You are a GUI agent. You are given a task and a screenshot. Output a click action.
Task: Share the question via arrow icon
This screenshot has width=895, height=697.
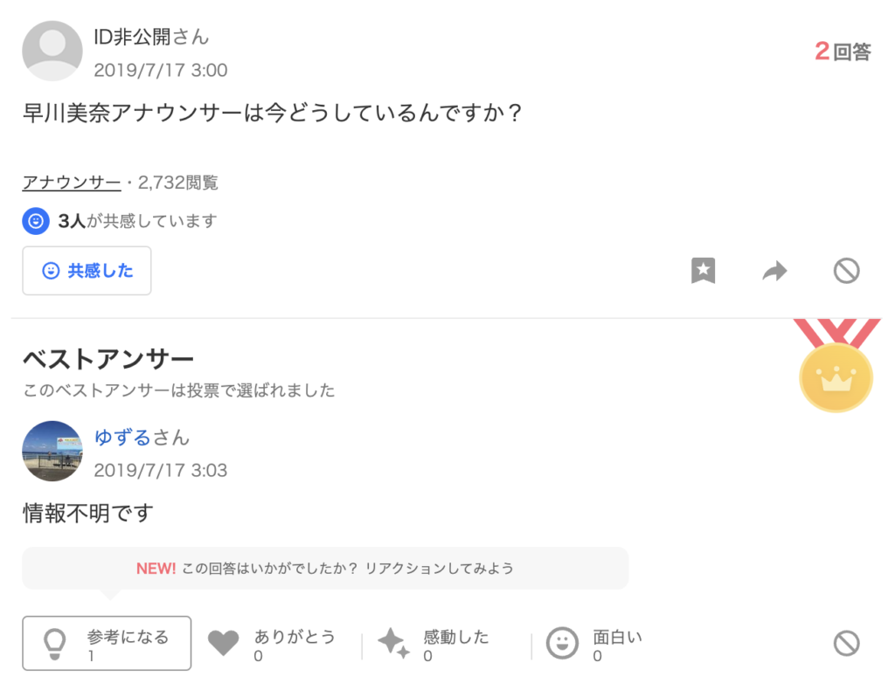coord(774,271)
